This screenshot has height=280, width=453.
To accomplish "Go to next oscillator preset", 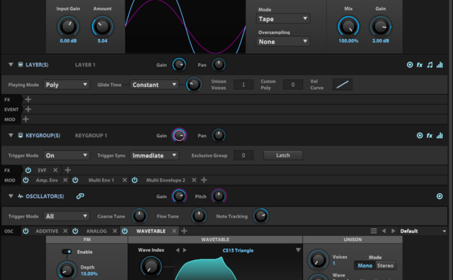I will coord(394,231).
